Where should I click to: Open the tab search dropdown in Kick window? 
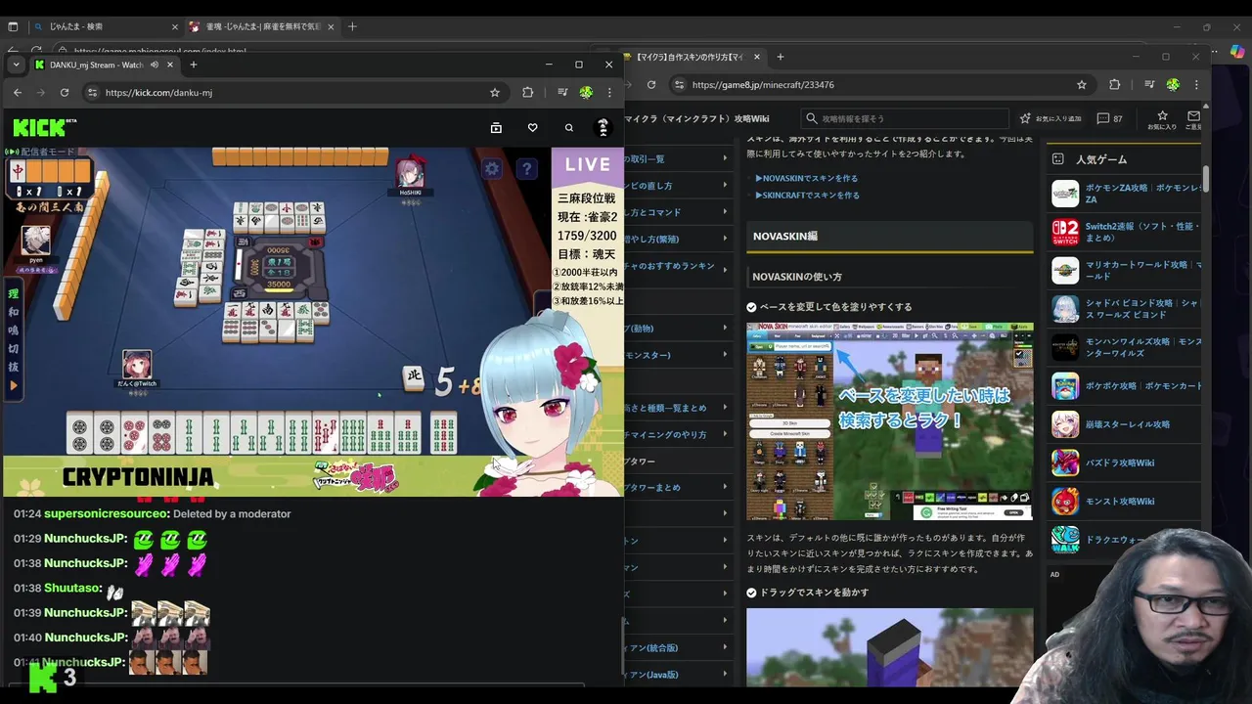16,65
